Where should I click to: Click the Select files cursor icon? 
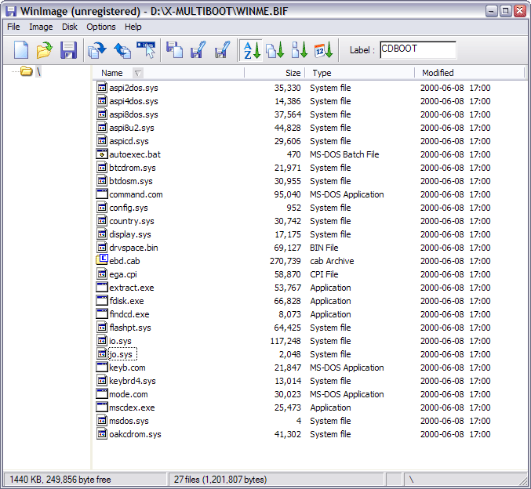pos(146,50)
